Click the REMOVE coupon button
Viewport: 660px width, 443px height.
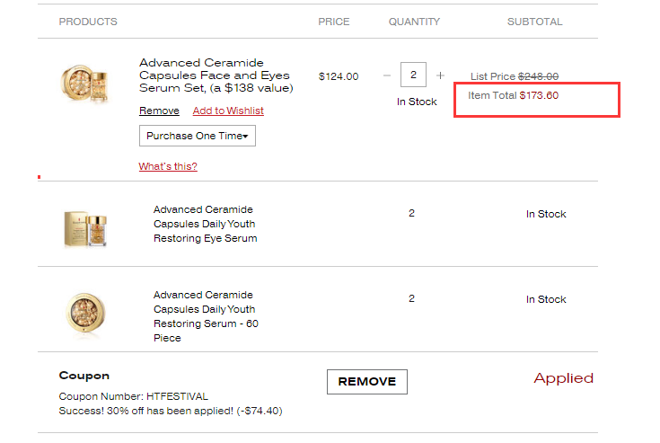pyautogui.click(x=367, y=382)
